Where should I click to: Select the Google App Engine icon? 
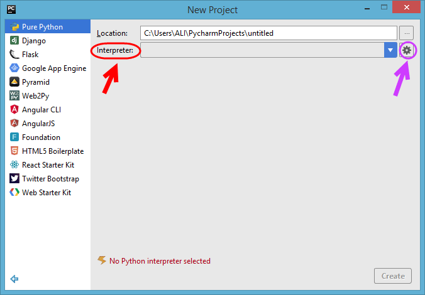coord(14,68)
